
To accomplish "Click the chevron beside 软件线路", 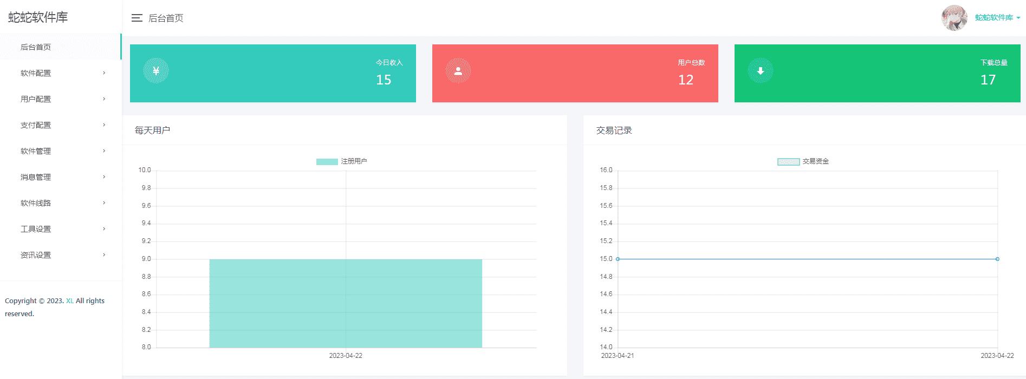I will coord(104,203).
